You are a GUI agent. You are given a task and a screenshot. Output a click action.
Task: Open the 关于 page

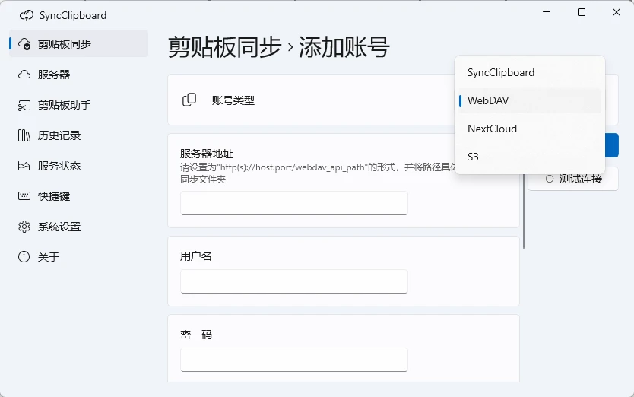point(79,257)
